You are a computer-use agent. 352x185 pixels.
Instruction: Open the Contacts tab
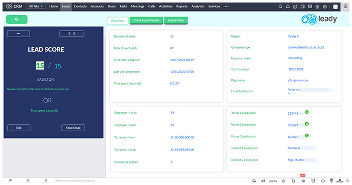[x=80, y=6]
